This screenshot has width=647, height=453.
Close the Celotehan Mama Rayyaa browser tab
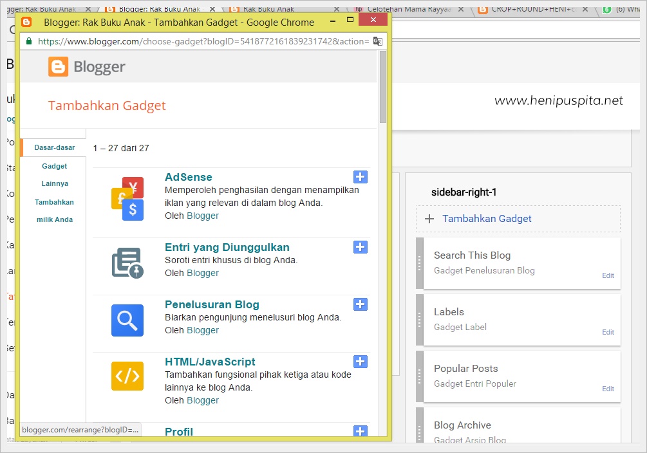click(x=461, y=8)
